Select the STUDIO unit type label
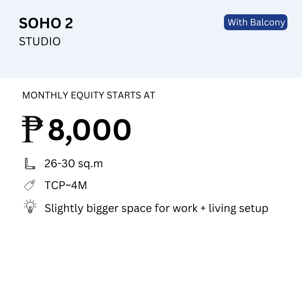Screen dimensions: 302x302 coord(40,41)
